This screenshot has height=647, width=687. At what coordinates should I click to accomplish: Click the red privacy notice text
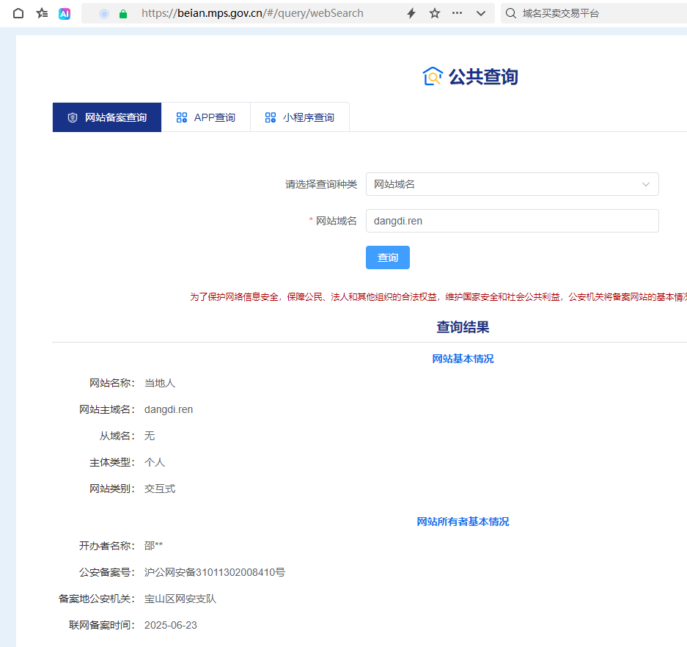coord(438,297)
